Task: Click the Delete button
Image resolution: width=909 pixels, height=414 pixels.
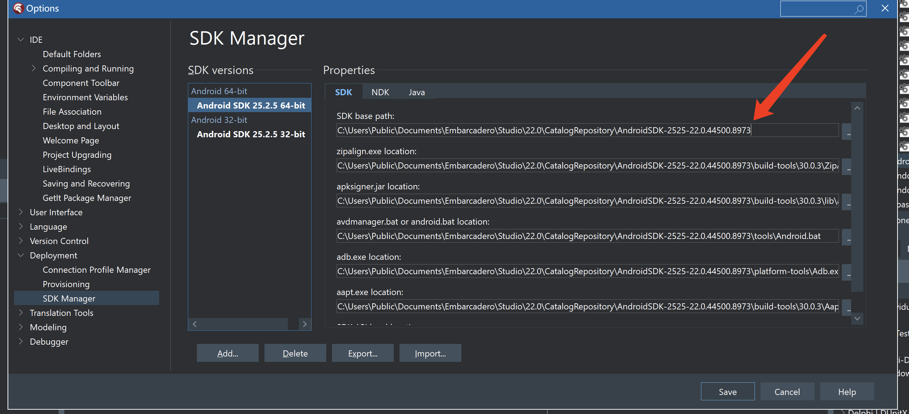Action: (x=295, y=353)
